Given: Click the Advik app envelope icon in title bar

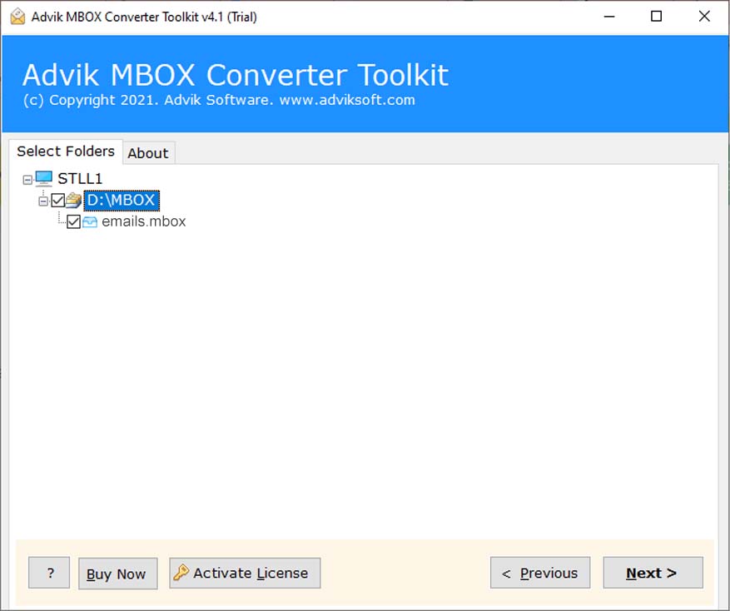Looking at the screenshot, I should click(x=17, y=17).
